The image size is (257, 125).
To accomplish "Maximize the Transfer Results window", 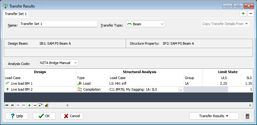I will (238, 6).
